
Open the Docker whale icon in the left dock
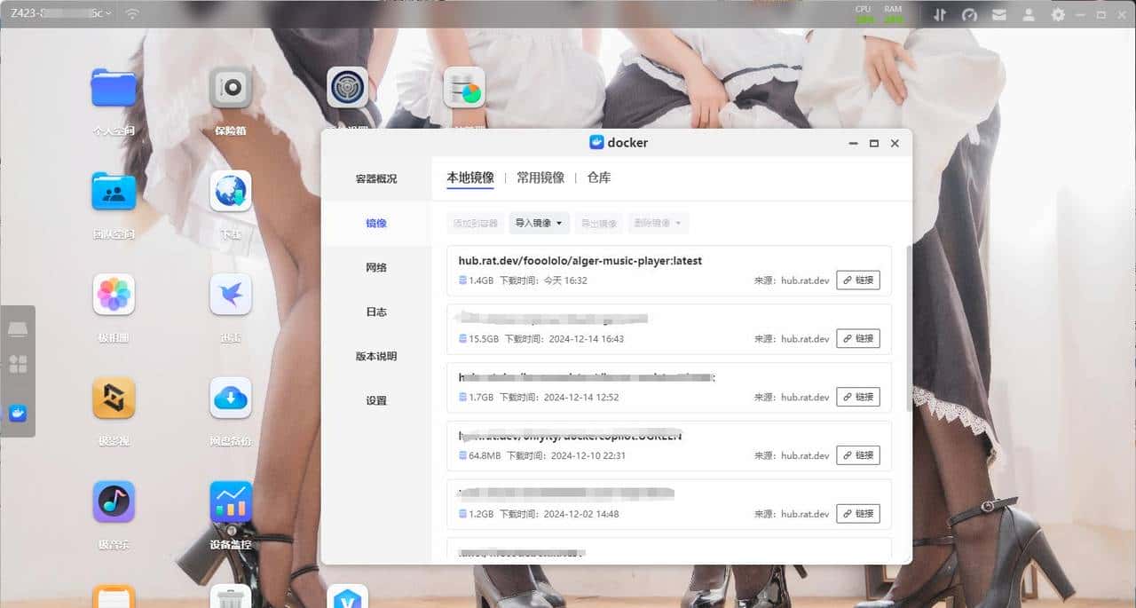click(x=19, y=413)
